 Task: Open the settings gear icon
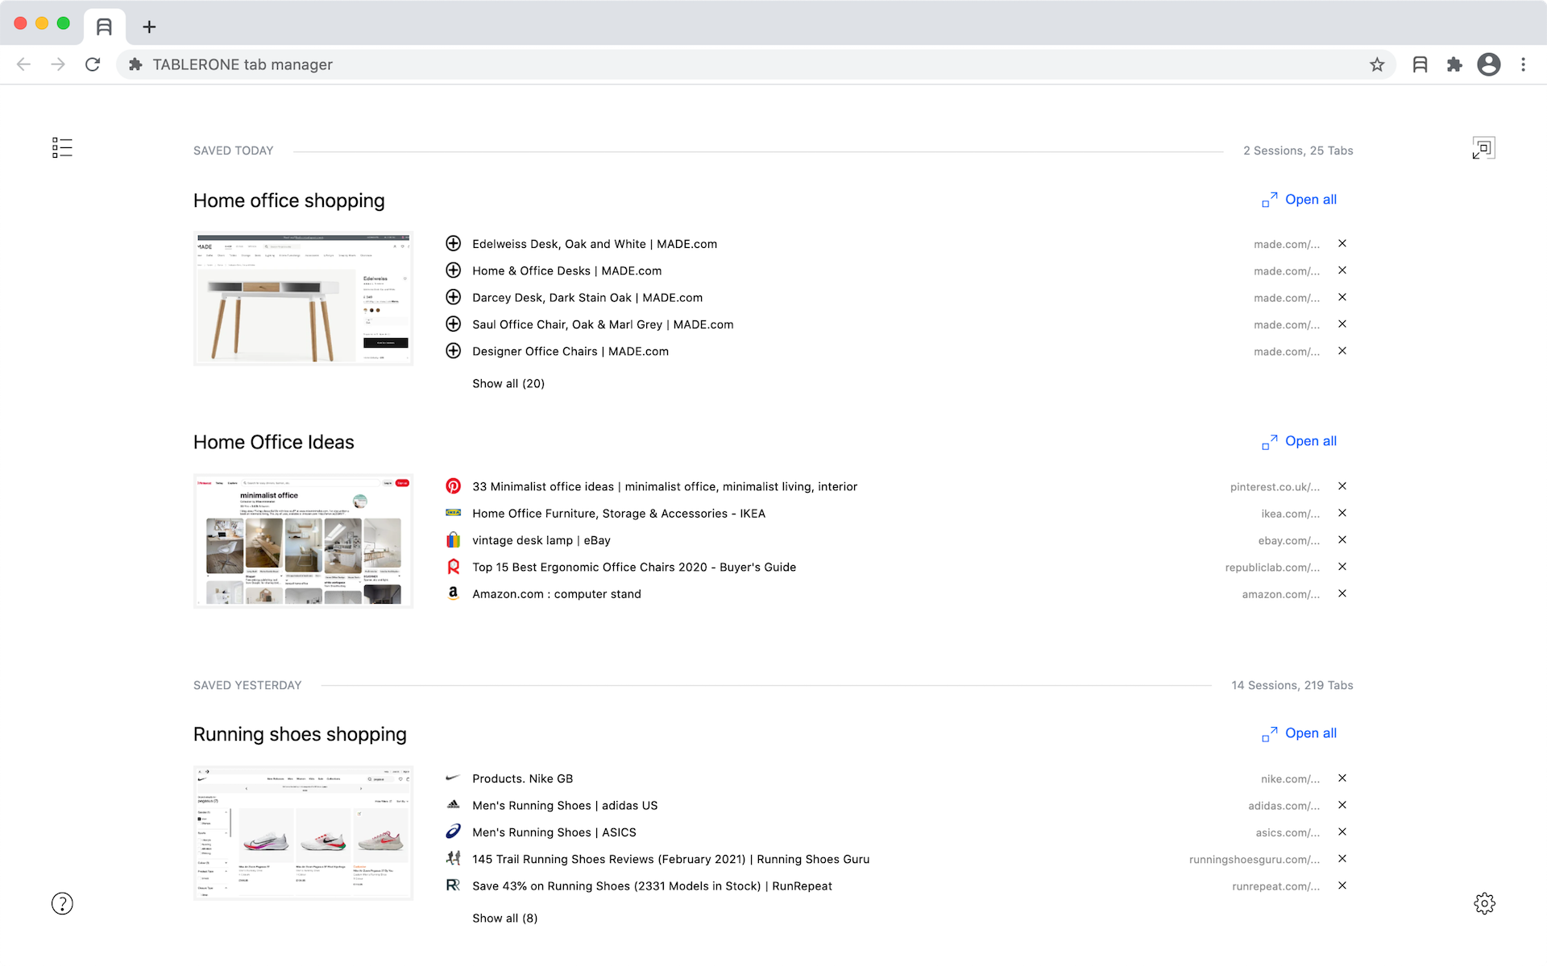pyautogui.click(x=1484, y=903)
